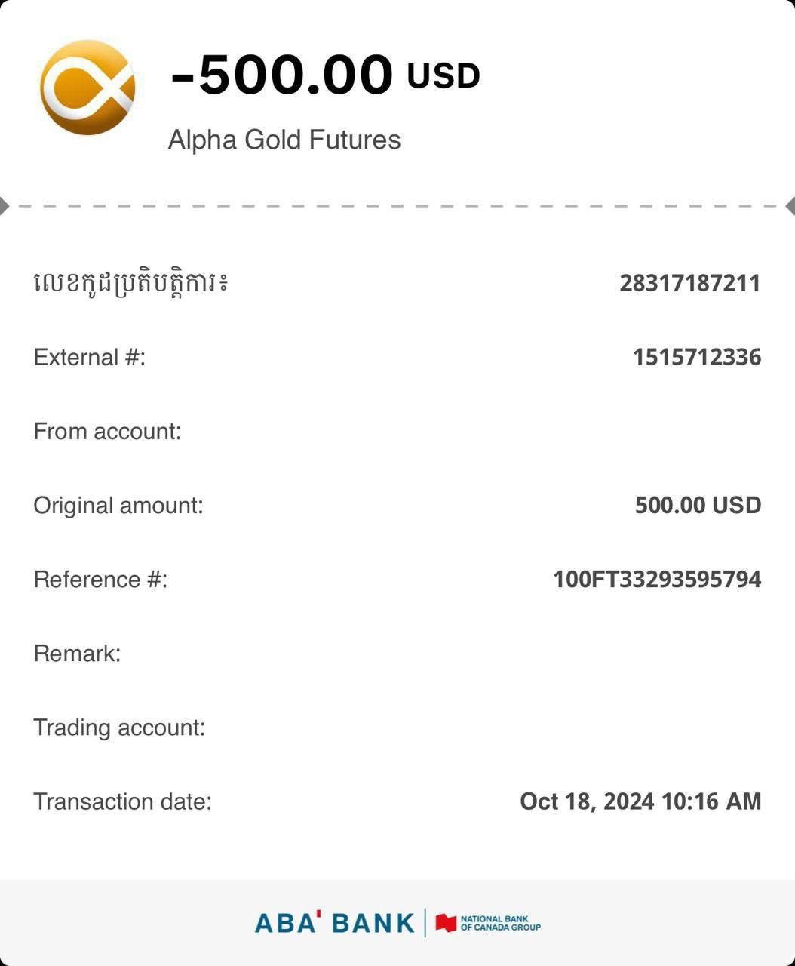795x966 pixels.
Task: Click the right notch on the dashed divider
Action: pyautogui.click(x=790, y=205)
